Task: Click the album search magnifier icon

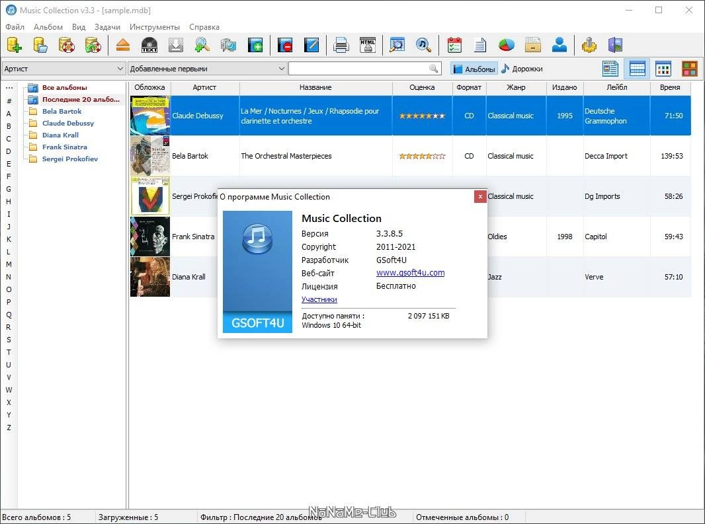Action: (x=397, y=45)
